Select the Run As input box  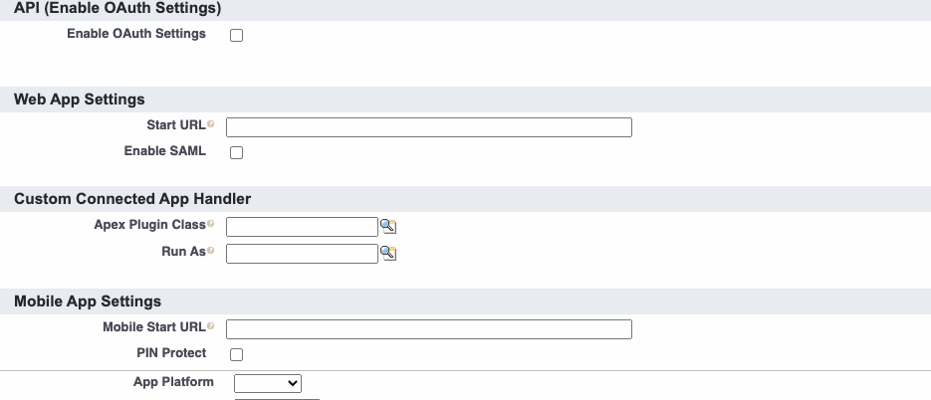[x=303, y=254]
